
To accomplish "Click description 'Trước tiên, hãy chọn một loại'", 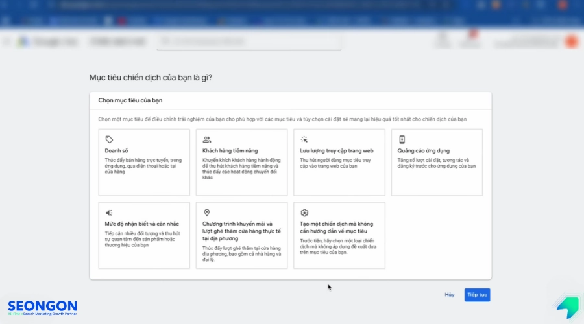I will pos(338,246).
